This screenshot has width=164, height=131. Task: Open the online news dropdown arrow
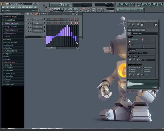click(139, 10)
